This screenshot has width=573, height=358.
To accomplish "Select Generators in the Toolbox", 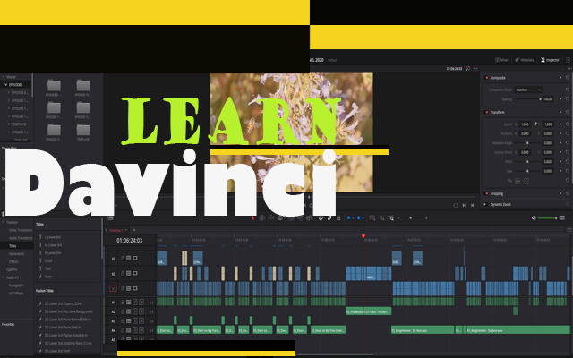I will 16,254.
